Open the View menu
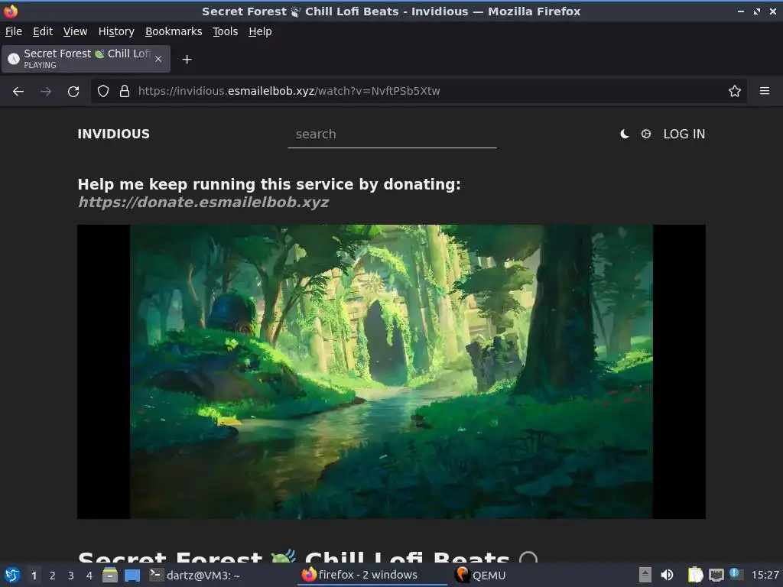783x587 pixels. point(75,31)
